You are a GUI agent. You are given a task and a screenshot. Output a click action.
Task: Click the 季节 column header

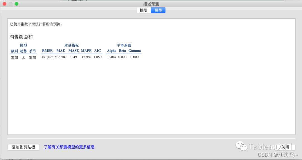32,51
